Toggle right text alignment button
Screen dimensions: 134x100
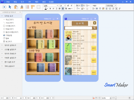(66, 9)
